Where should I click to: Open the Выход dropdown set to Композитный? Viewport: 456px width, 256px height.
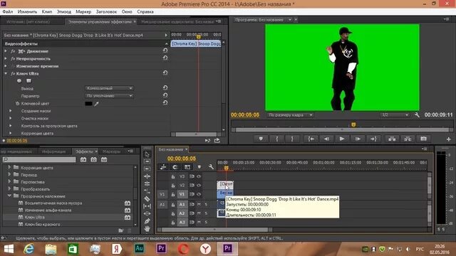point(109,88)
